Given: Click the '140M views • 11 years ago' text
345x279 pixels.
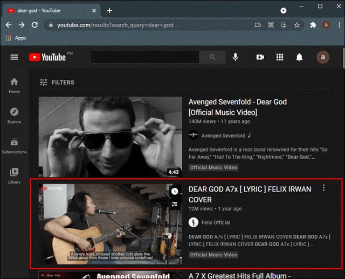Looking at the screenshot, I should 219,121.
